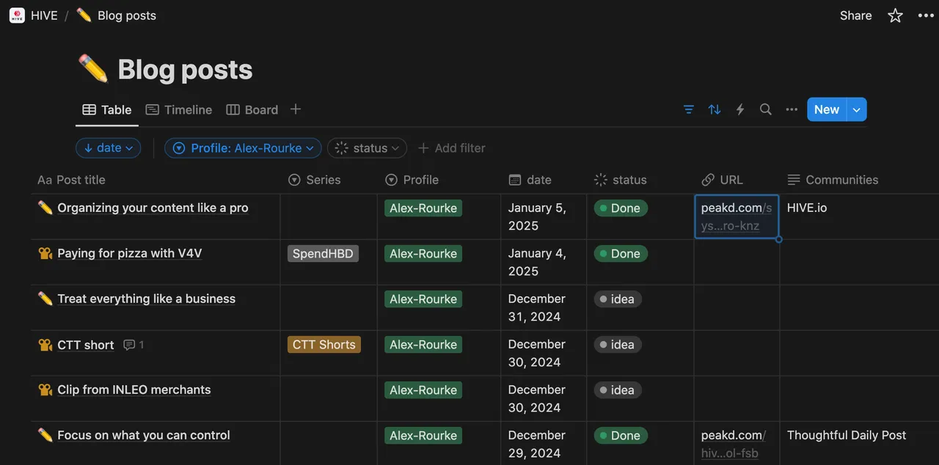The width and height of the screenshot is (939, 465).
Task: Click idea status in CTT short row
Action: [x=618, y=345]
